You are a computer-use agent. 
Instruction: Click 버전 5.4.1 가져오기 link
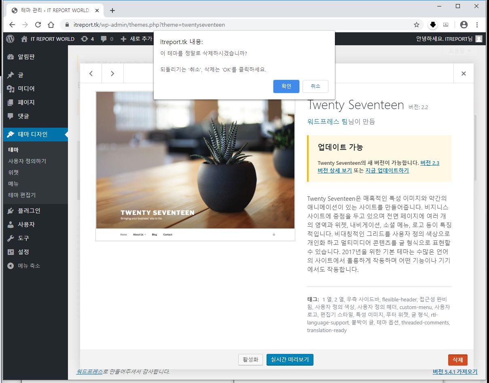click(x=455, y=372)
